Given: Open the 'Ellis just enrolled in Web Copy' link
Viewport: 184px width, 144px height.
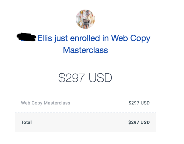Looking at the screenshot, I should (x=93, y=38).
